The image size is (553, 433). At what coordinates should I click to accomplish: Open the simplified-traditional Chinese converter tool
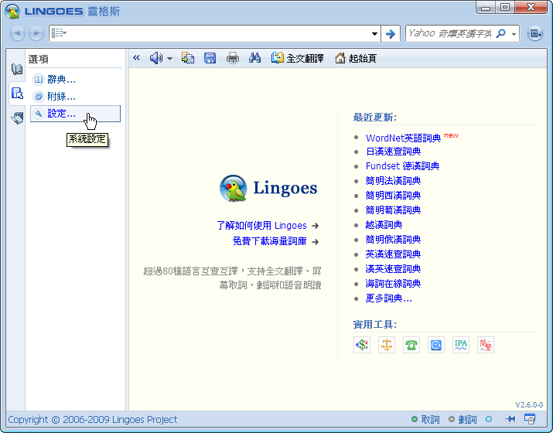pyautogui.click(x=485, y=345)
